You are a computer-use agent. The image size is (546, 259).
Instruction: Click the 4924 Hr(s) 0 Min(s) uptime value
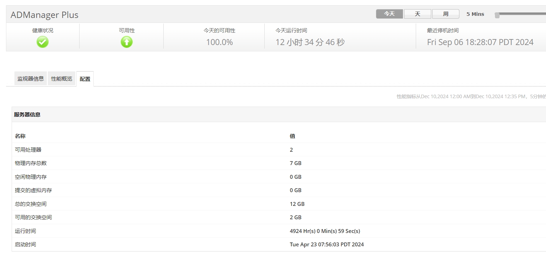pyautogui.click(x=325, y=231)
